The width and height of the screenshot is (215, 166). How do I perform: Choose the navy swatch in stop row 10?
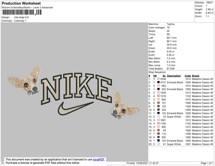coord(158,109)
